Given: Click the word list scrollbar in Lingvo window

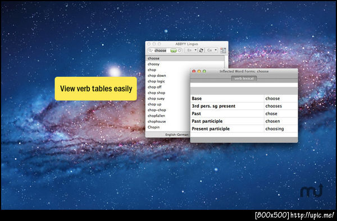Looking at the screenshot, I should 226,62.
